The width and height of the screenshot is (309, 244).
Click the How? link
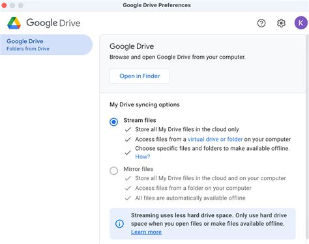[143, 157]
